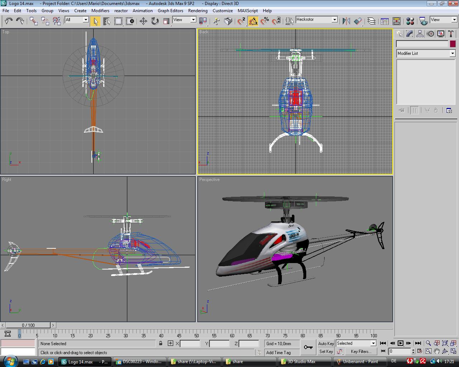Click the Zoom Extents All icon
The width and height of the screenshot is (459, 367).
(x=453, y=343)
